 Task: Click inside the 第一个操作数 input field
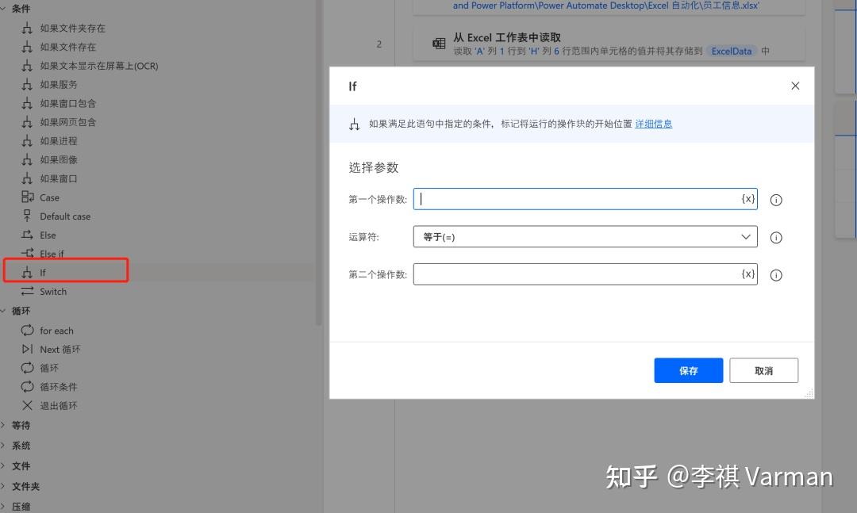pos(579,199)
